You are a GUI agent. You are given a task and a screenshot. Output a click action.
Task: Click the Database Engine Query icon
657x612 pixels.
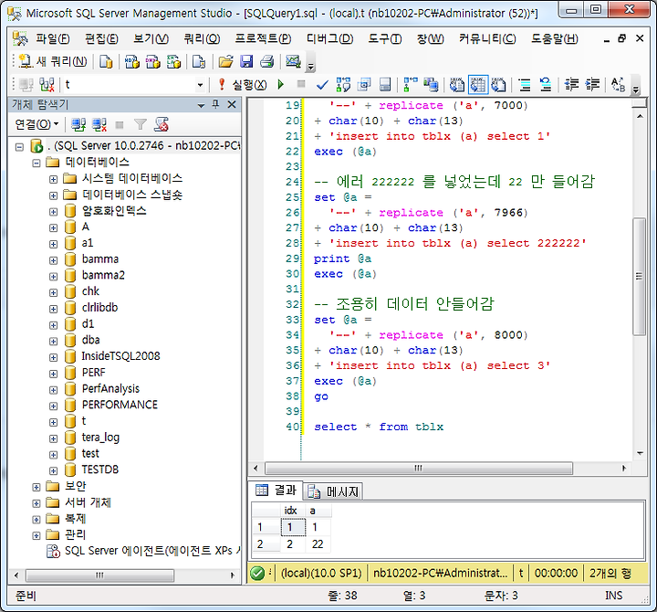[106, 62]
